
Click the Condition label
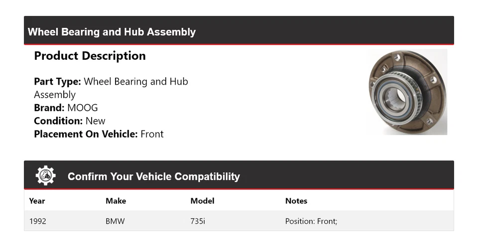[58, 121]
